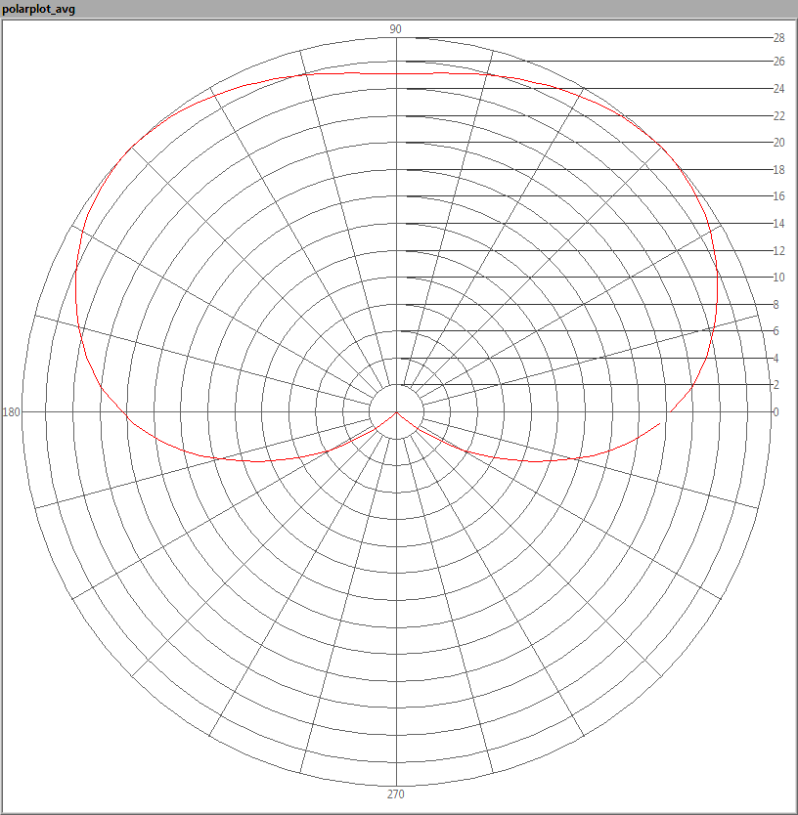
Task: Click the radial axis value 2
Action: click(776, 385)
